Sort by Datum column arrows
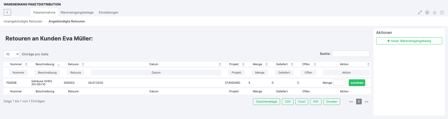The image size is (448, 119). [x=220, y=64]
